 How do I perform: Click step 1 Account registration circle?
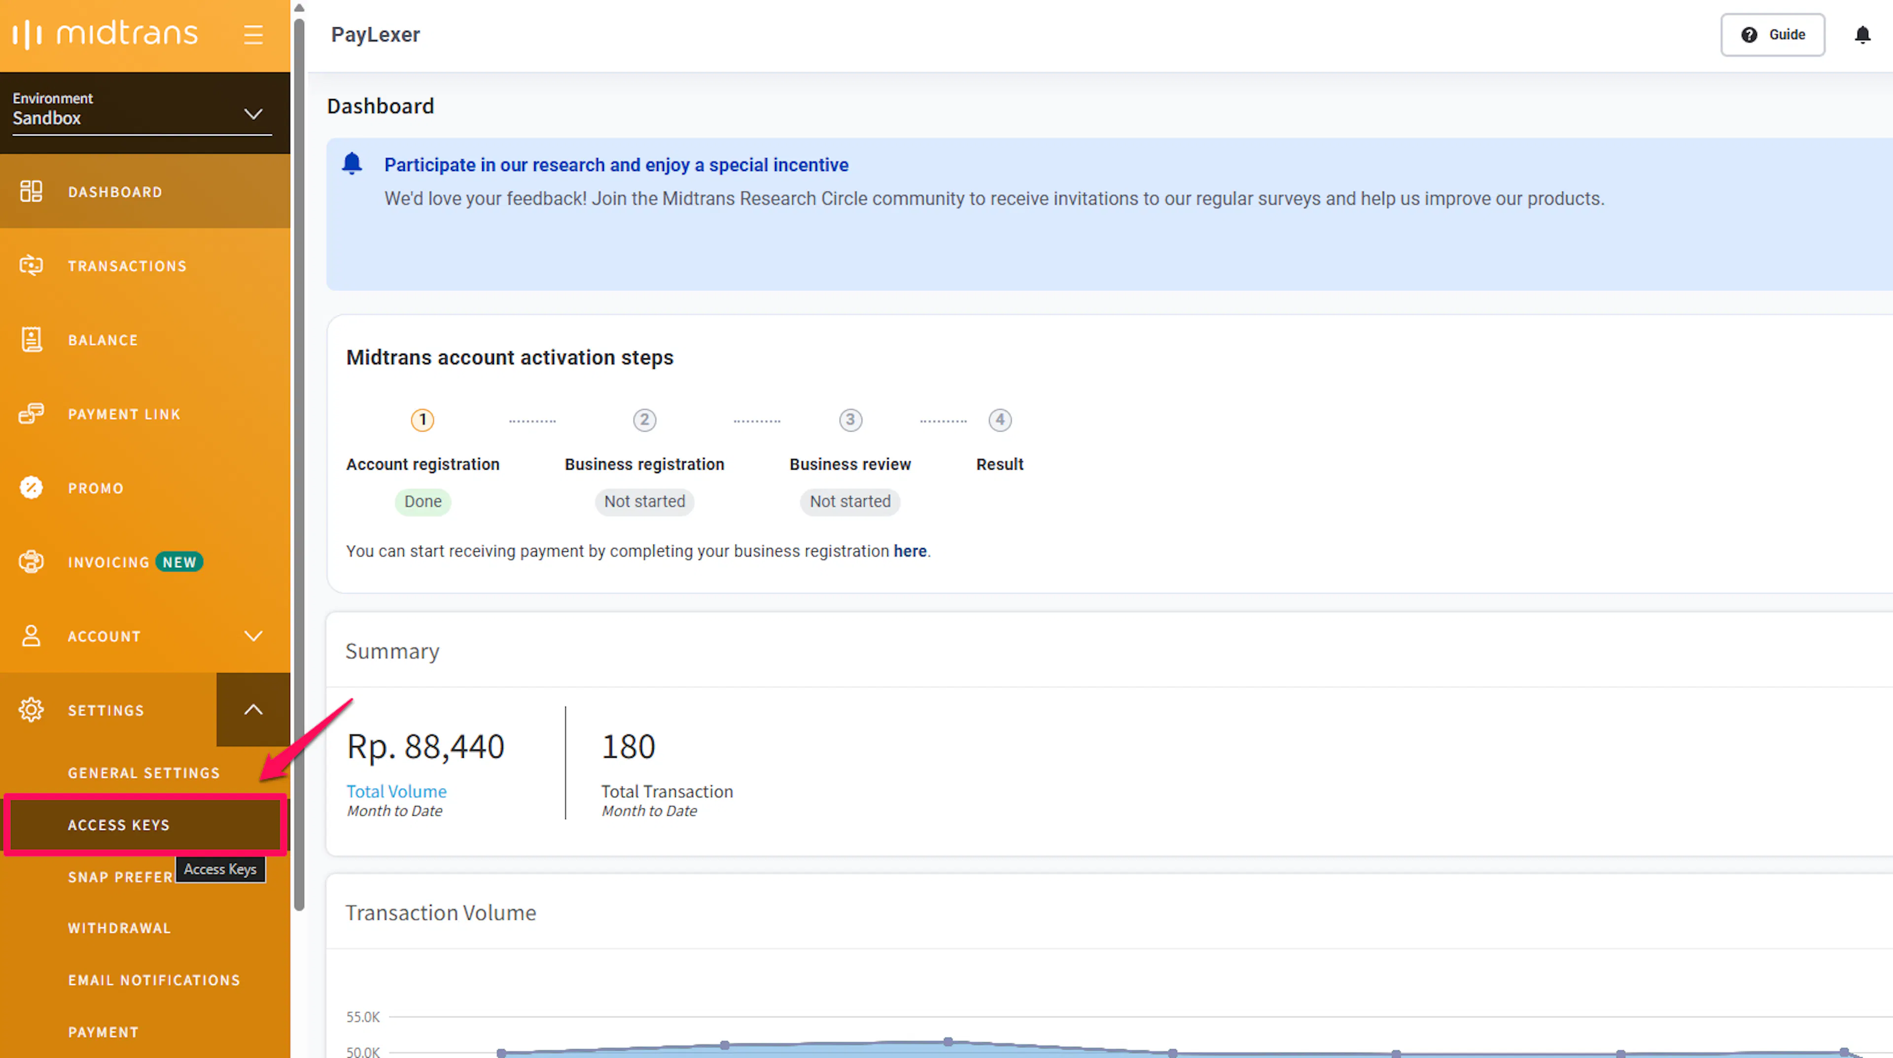[x=422, y=420]
